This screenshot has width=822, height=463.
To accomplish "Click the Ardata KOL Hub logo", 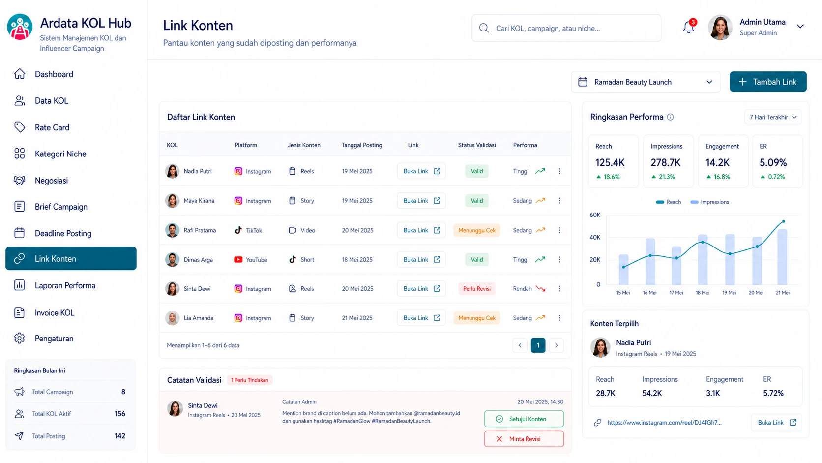I will click(x=20, y=27).
